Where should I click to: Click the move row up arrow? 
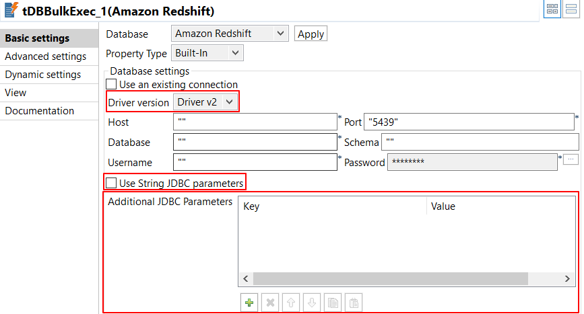(292, 303)
